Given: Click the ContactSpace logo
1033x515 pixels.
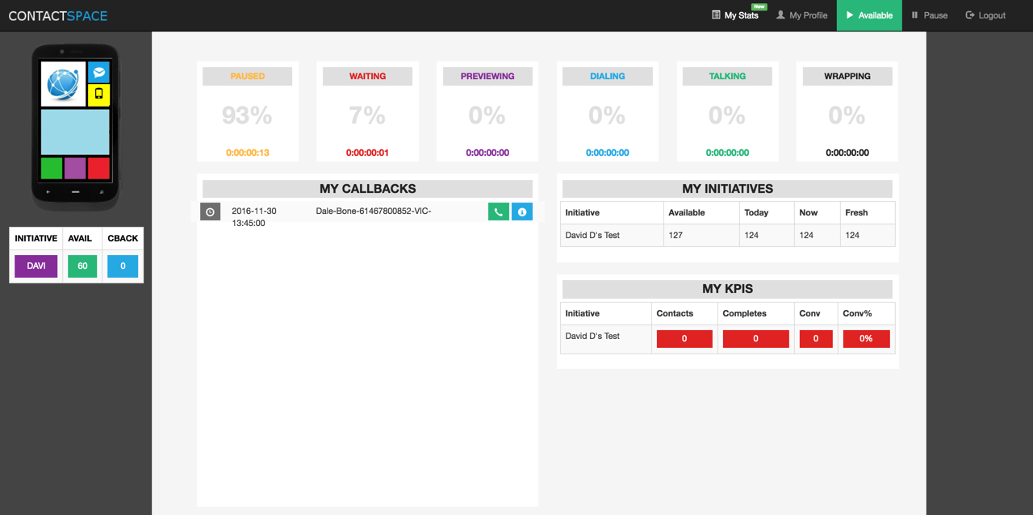Looking at the screenshot, I should point(58,15).
